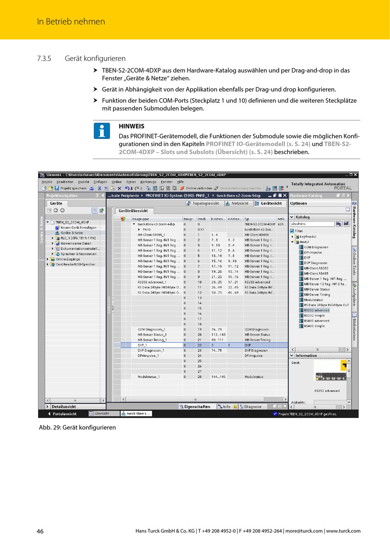Click Projekt speichern button

pyautogui.click(x=71, y=188)
